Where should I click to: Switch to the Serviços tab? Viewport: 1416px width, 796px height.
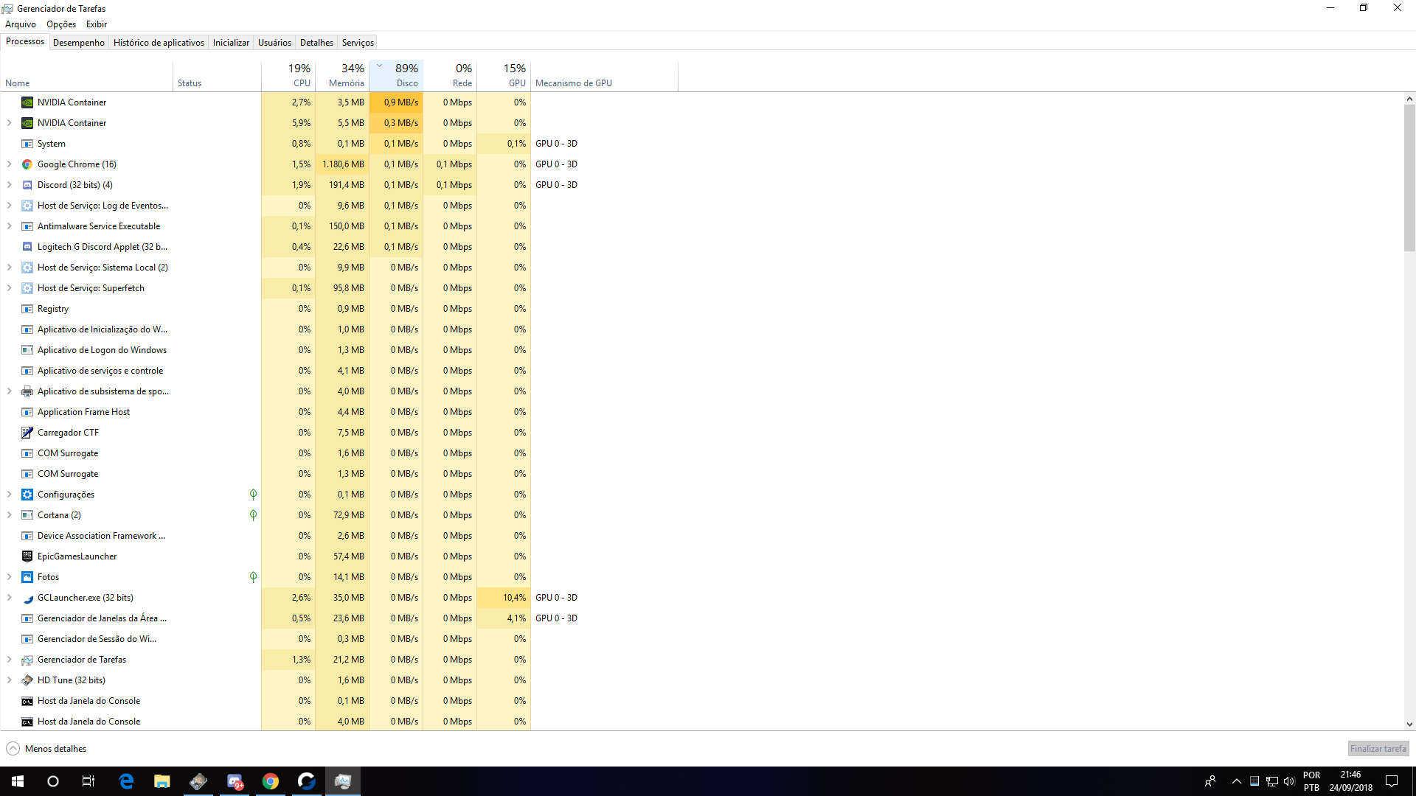click(x=358, y=43)
